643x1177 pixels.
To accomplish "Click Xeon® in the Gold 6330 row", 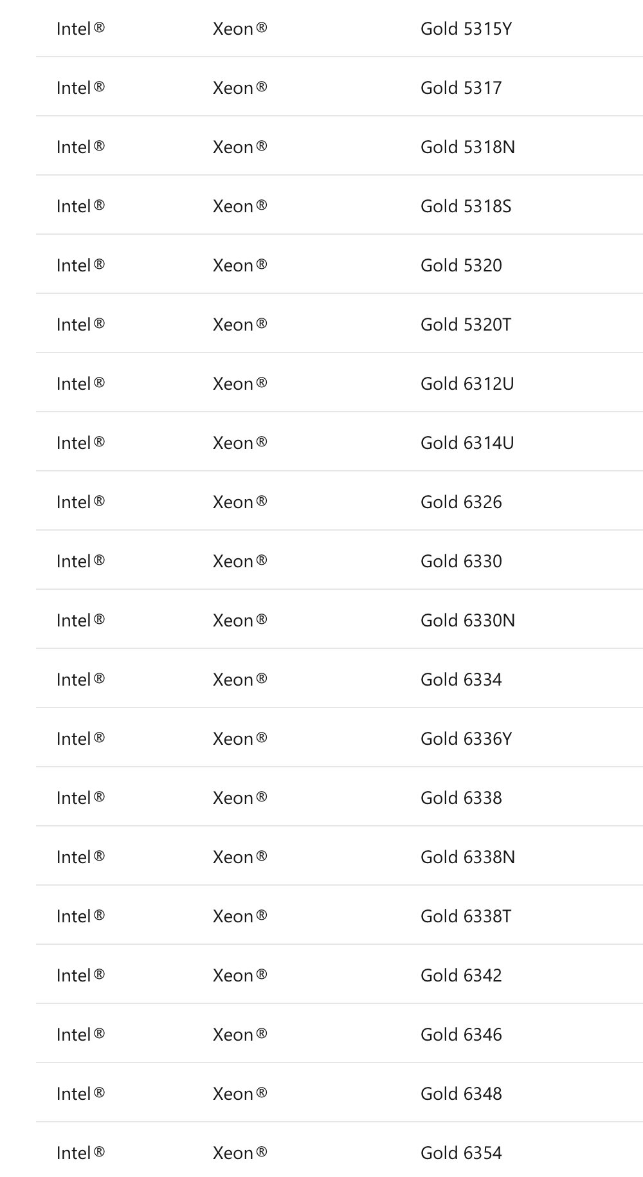I will 240,561.
